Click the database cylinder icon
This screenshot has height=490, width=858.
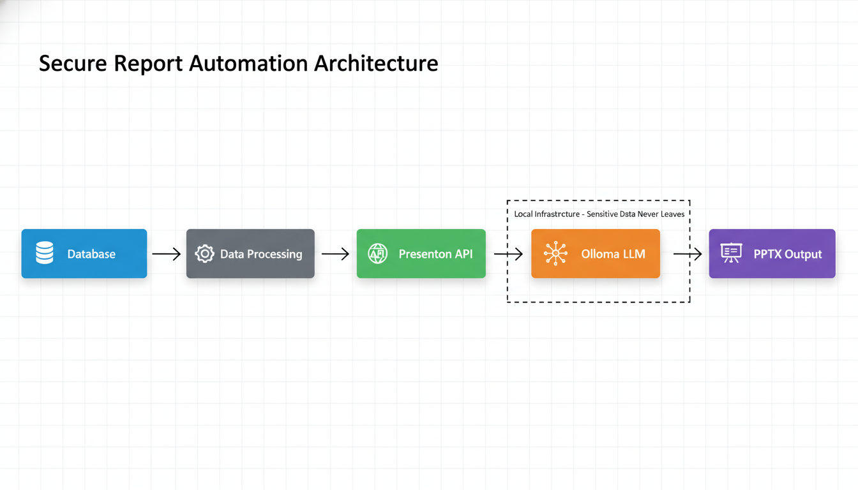pyautogui.click(x=43, y=253)
